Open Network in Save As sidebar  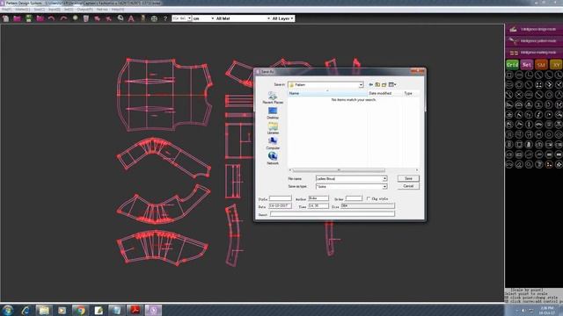coord(273,158)
